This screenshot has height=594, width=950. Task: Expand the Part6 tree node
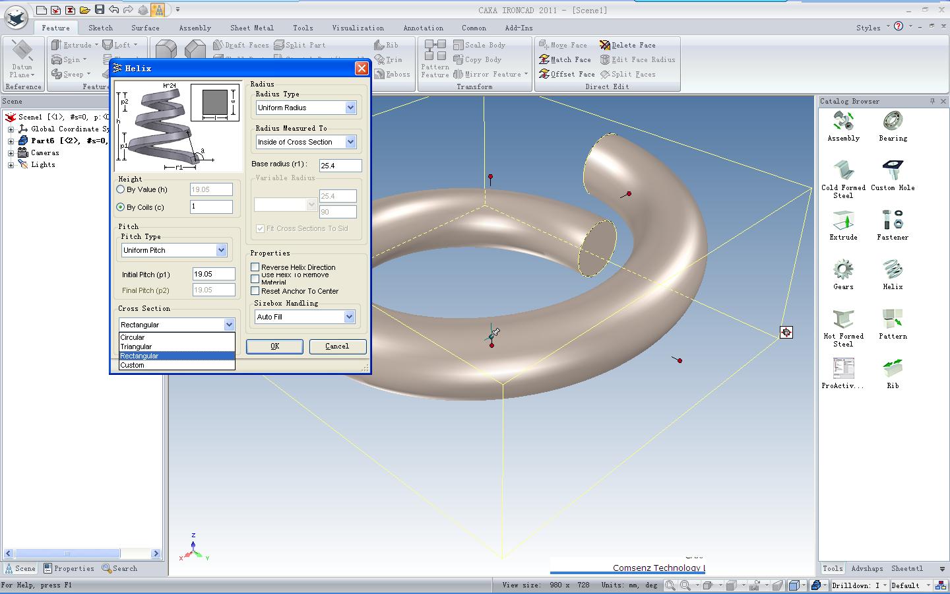[x=11, y=141]
